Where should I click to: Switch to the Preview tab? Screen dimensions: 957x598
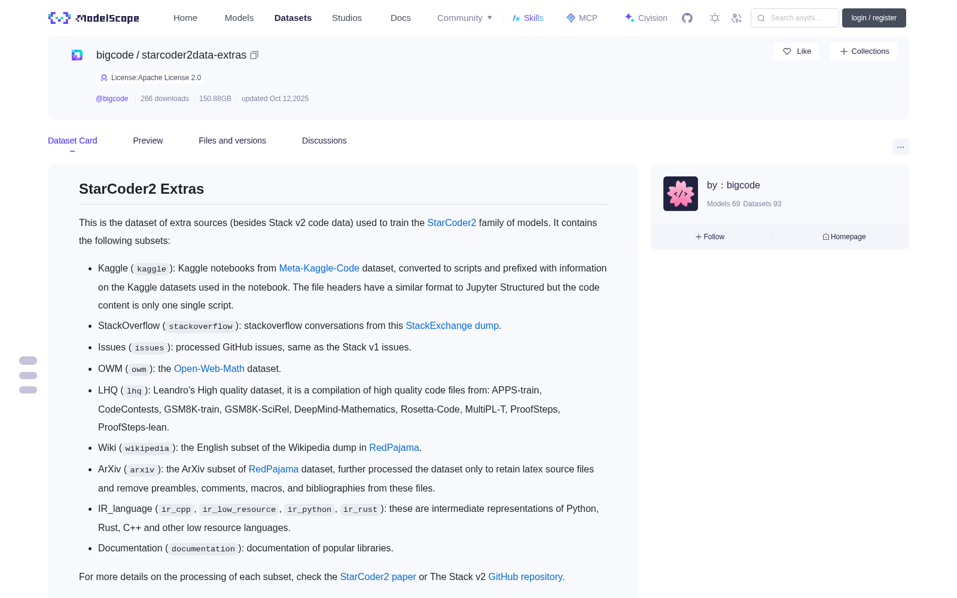[x=148, y=141]
